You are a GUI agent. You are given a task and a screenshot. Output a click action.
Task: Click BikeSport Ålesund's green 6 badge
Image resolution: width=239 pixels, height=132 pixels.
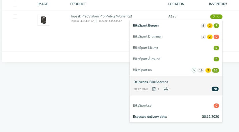(x=216, y=59)
